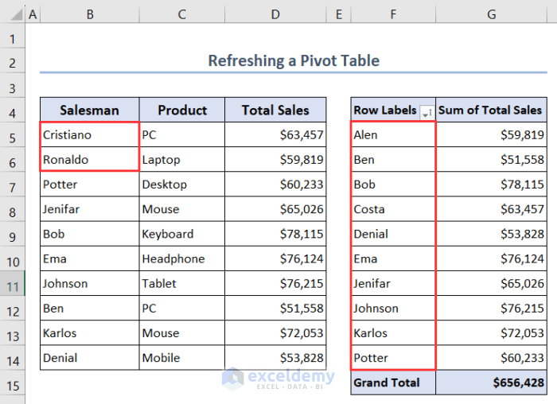Select column A header
This screenshot has height=404, width=557.
[33, 14]
